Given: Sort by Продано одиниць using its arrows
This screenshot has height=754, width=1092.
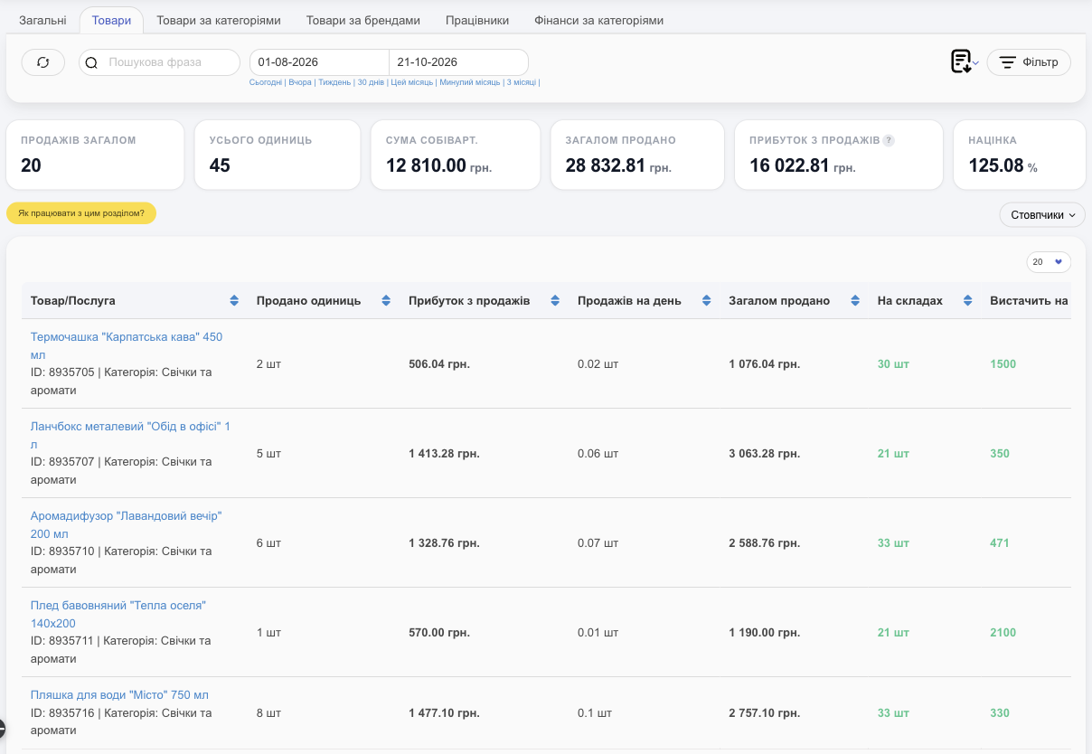Looking at the screenshot, I should (386, 301).
